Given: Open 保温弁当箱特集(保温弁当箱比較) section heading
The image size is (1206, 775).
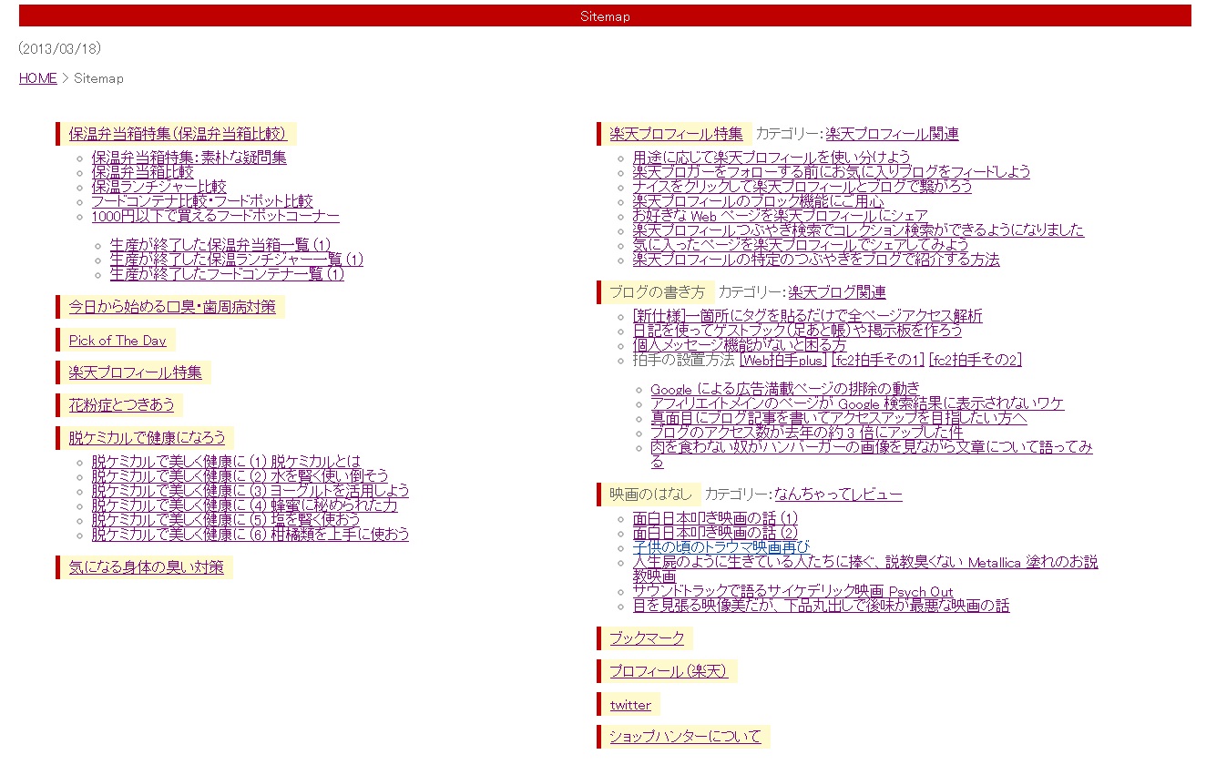Looking at the screenshot, I should 178,134.
